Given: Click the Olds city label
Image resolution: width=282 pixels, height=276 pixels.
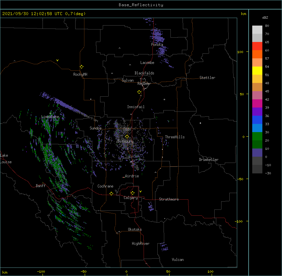Looking at the screenshot, I should click(127, 129).
